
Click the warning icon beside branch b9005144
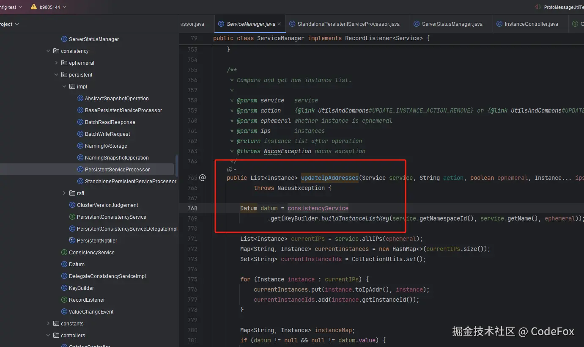[34, 7]
